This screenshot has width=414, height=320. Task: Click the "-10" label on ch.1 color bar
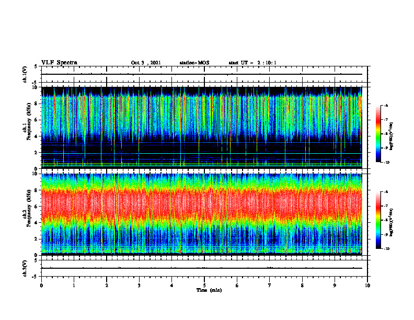(386, 163)
